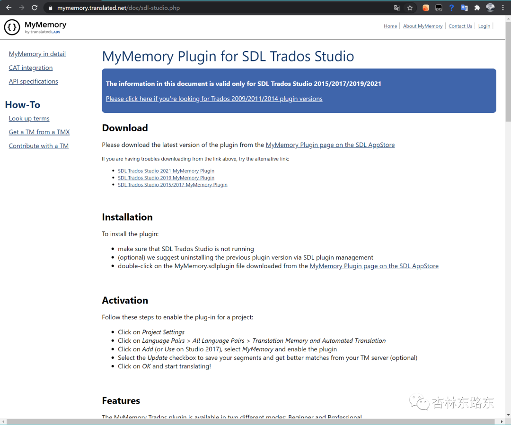Click the blue question mark extension
Screen dimensions: 511x425
click(x=451, y=8)
